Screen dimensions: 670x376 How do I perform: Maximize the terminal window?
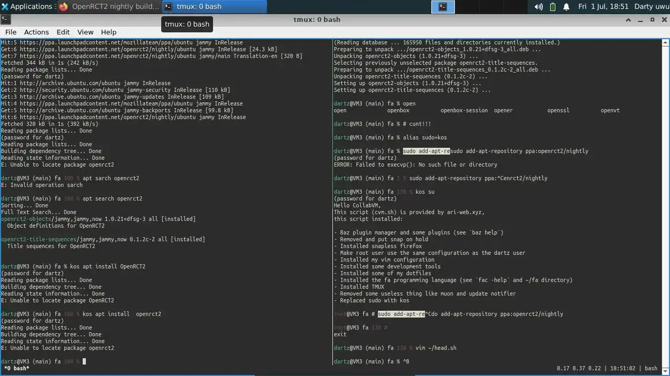coord(652,20)
